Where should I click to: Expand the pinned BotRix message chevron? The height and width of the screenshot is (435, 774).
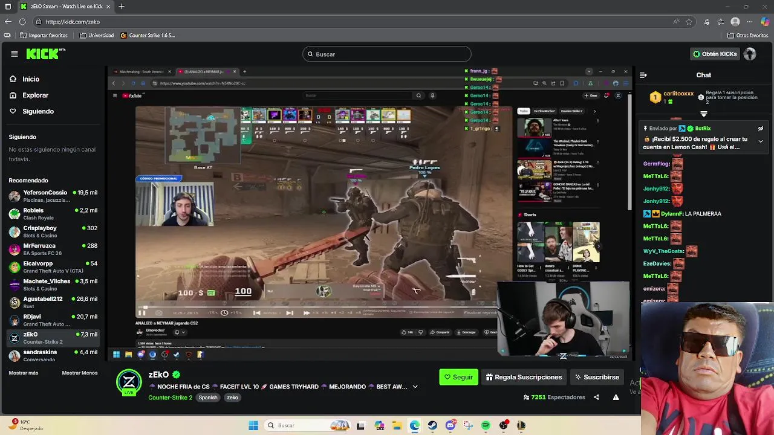pyautogui.click(x=761, y=141)
